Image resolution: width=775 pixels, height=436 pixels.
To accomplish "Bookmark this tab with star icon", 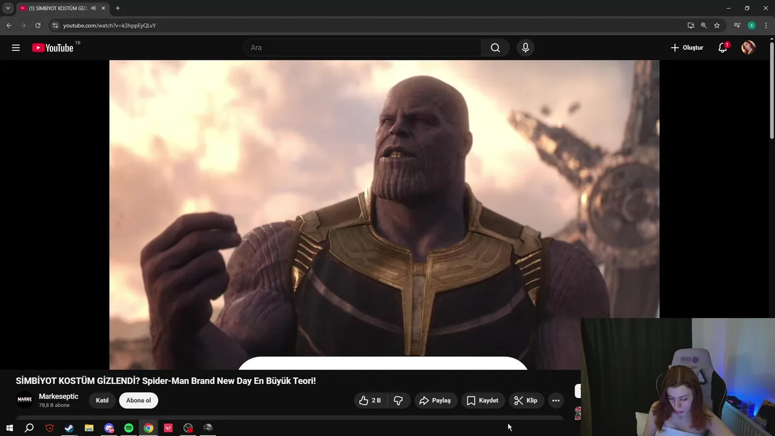I will (717, 25).
